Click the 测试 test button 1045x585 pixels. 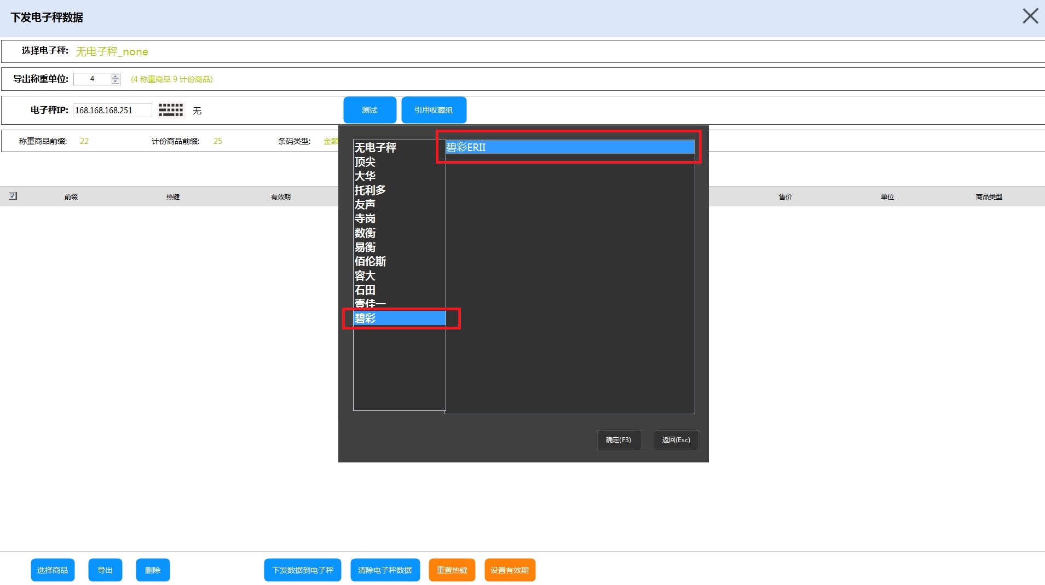(x=369, y=110)
